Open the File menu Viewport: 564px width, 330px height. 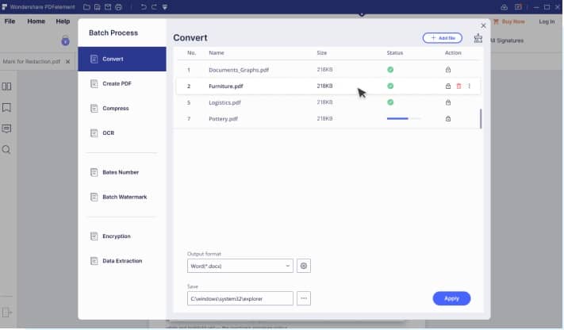(x=10, y=21)
